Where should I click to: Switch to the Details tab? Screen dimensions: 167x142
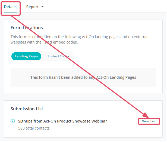tap(10, 7)
